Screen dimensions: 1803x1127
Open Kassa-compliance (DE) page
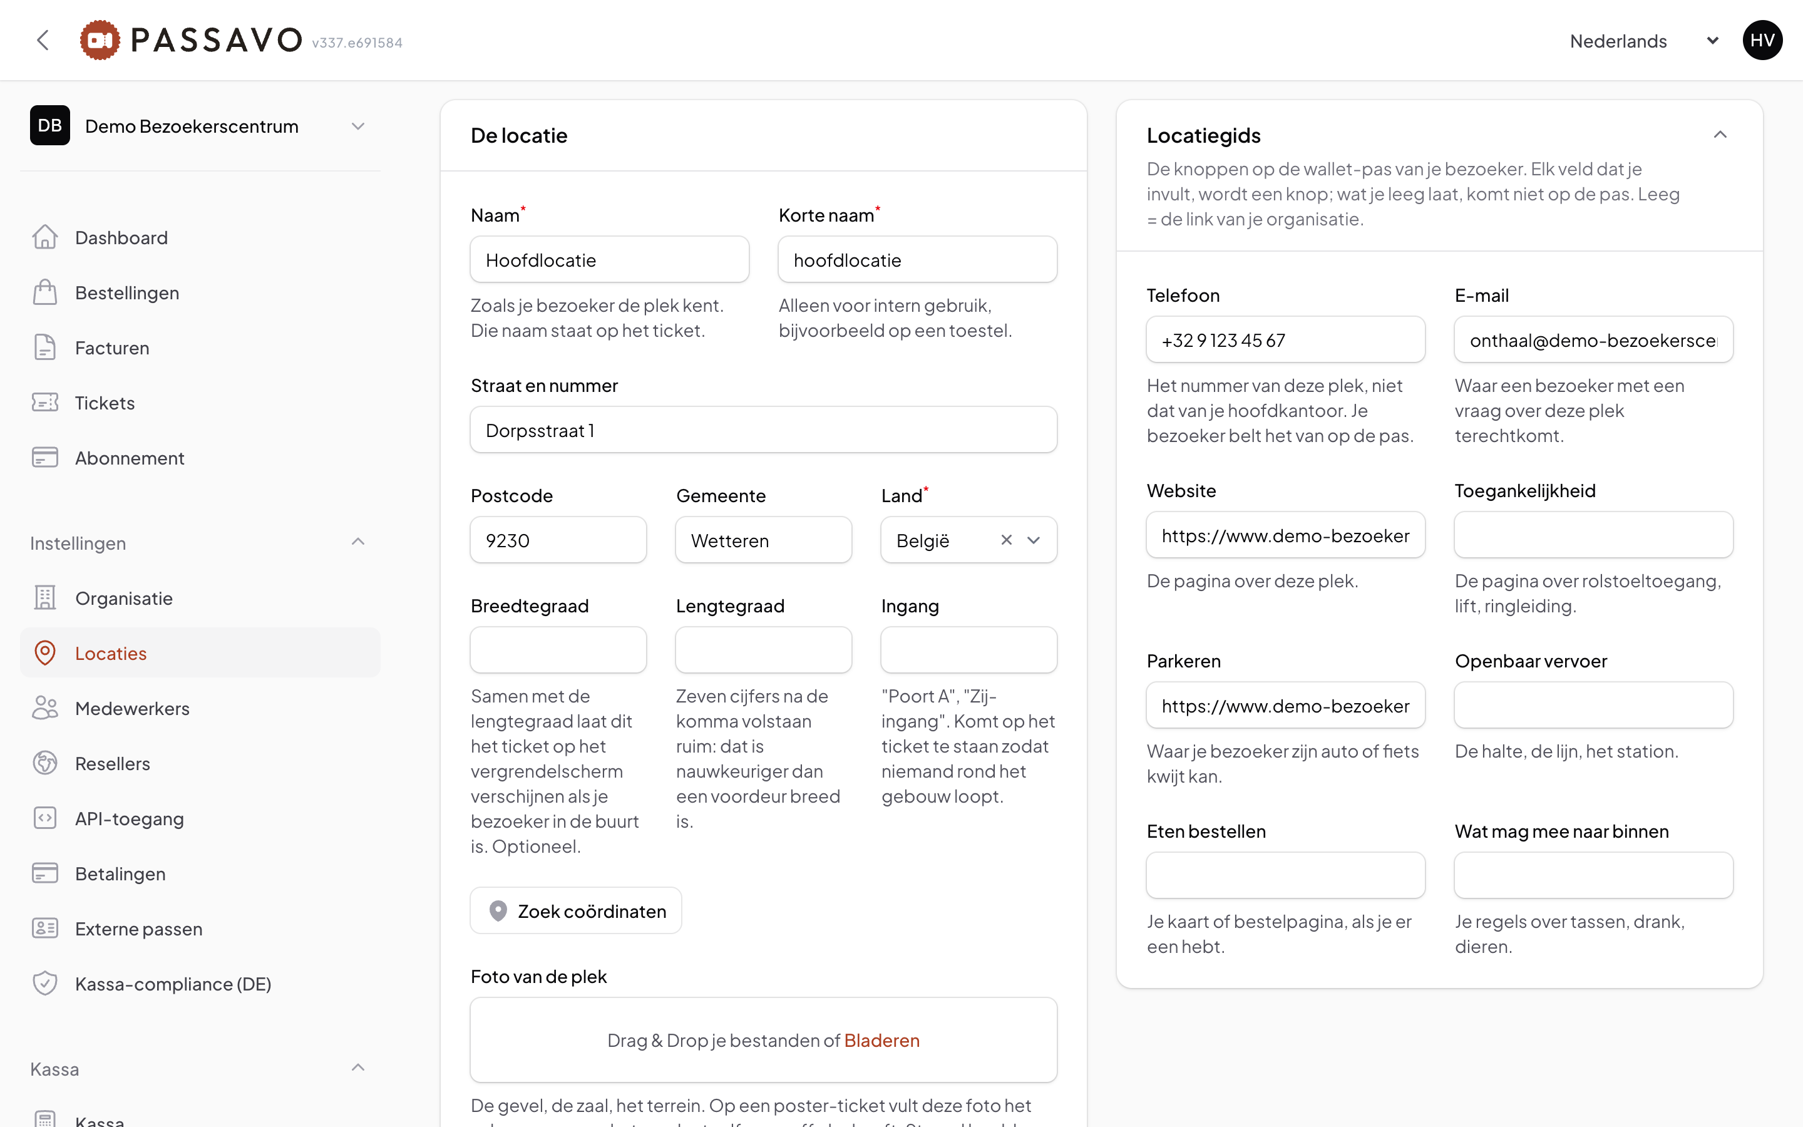200,985
